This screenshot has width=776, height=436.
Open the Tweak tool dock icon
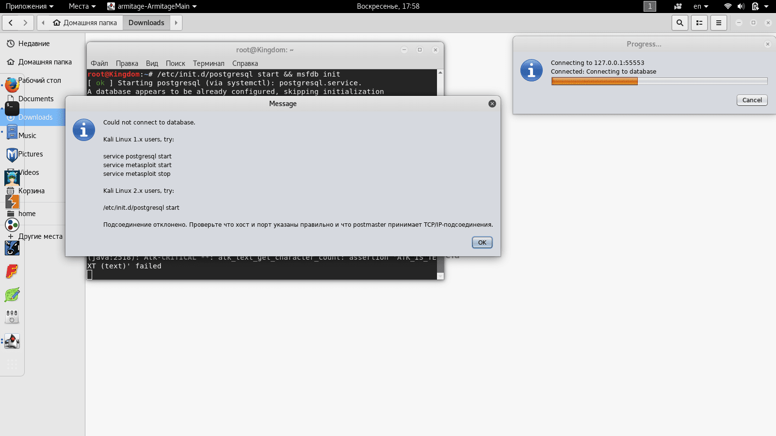12,317
